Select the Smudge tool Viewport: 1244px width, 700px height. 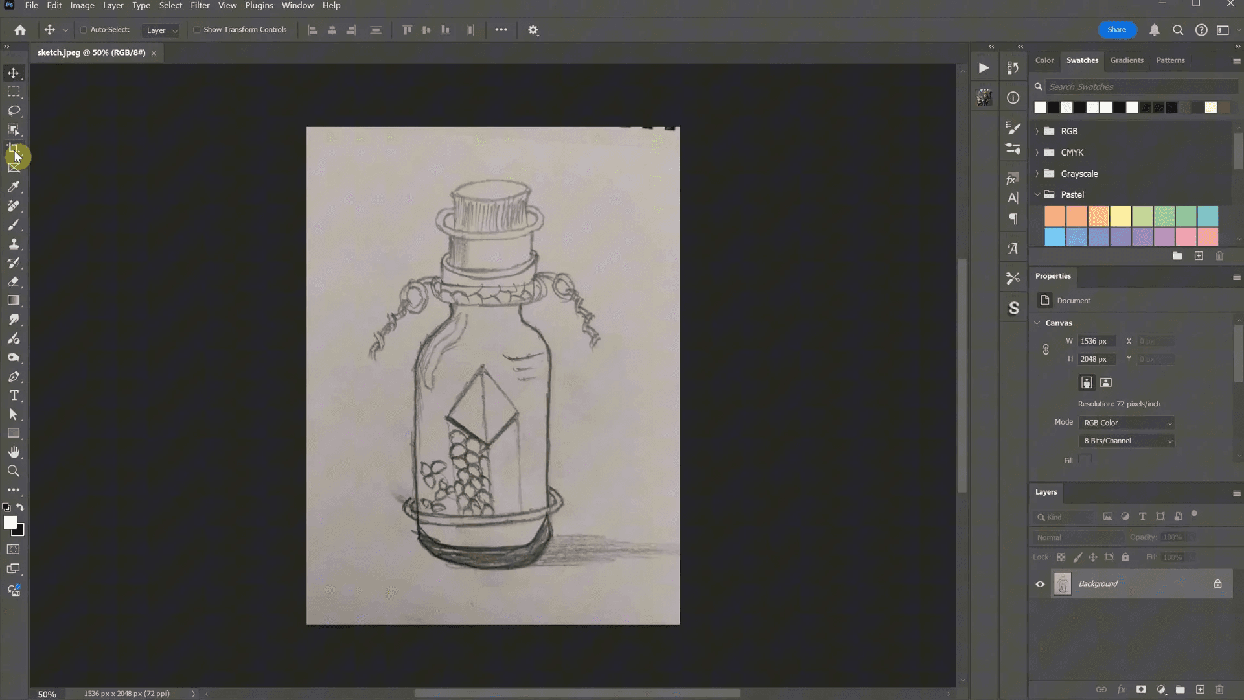(14, 320)
